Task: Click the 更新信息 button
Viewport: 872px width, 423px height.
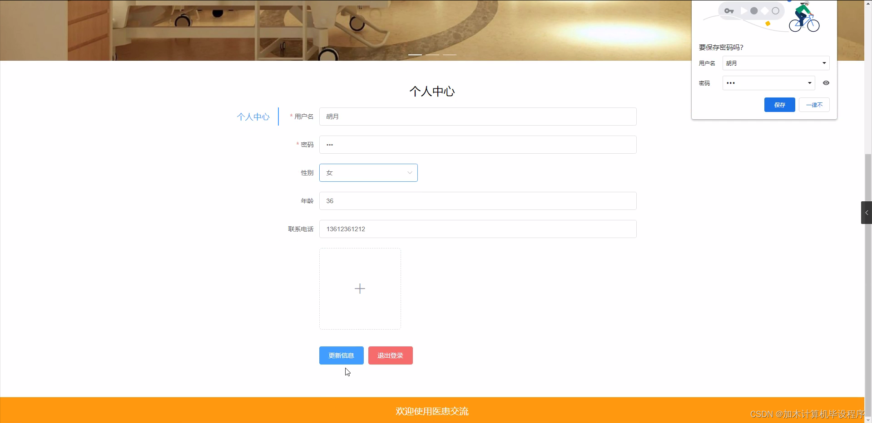Action: [341, 355]
